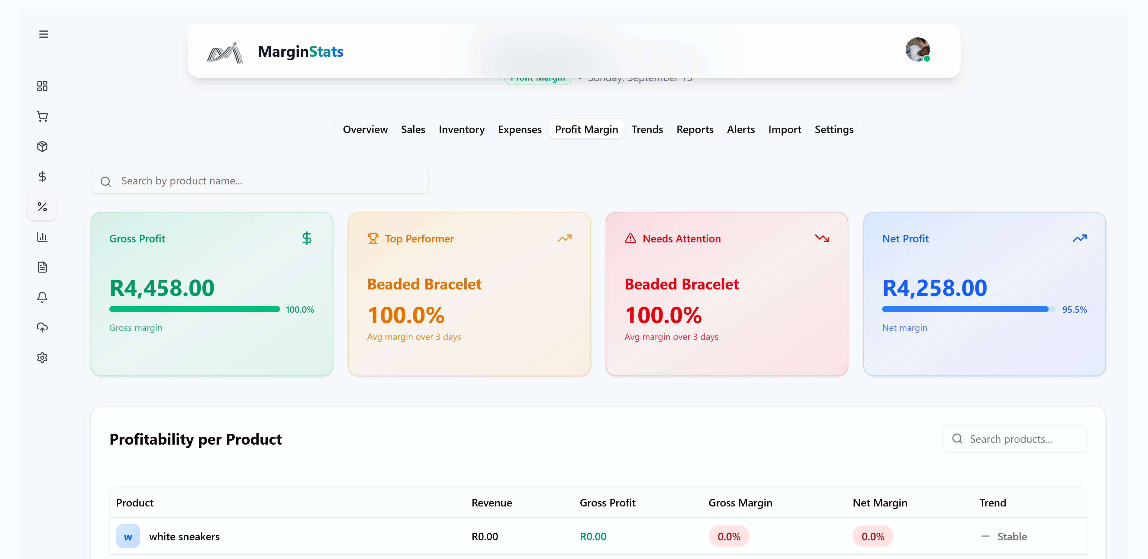Image resolution: width=1148 pixels, height=559 pixels.
Task: Click the Gross Margin column header
Action: tap(740, 503)
